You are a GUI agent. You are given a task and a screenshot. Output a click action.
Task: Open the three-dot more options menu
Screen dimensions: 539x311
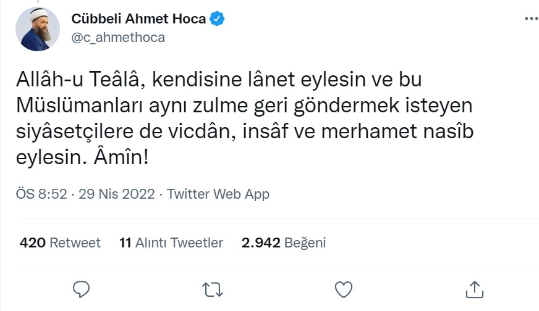pos(531,19)
